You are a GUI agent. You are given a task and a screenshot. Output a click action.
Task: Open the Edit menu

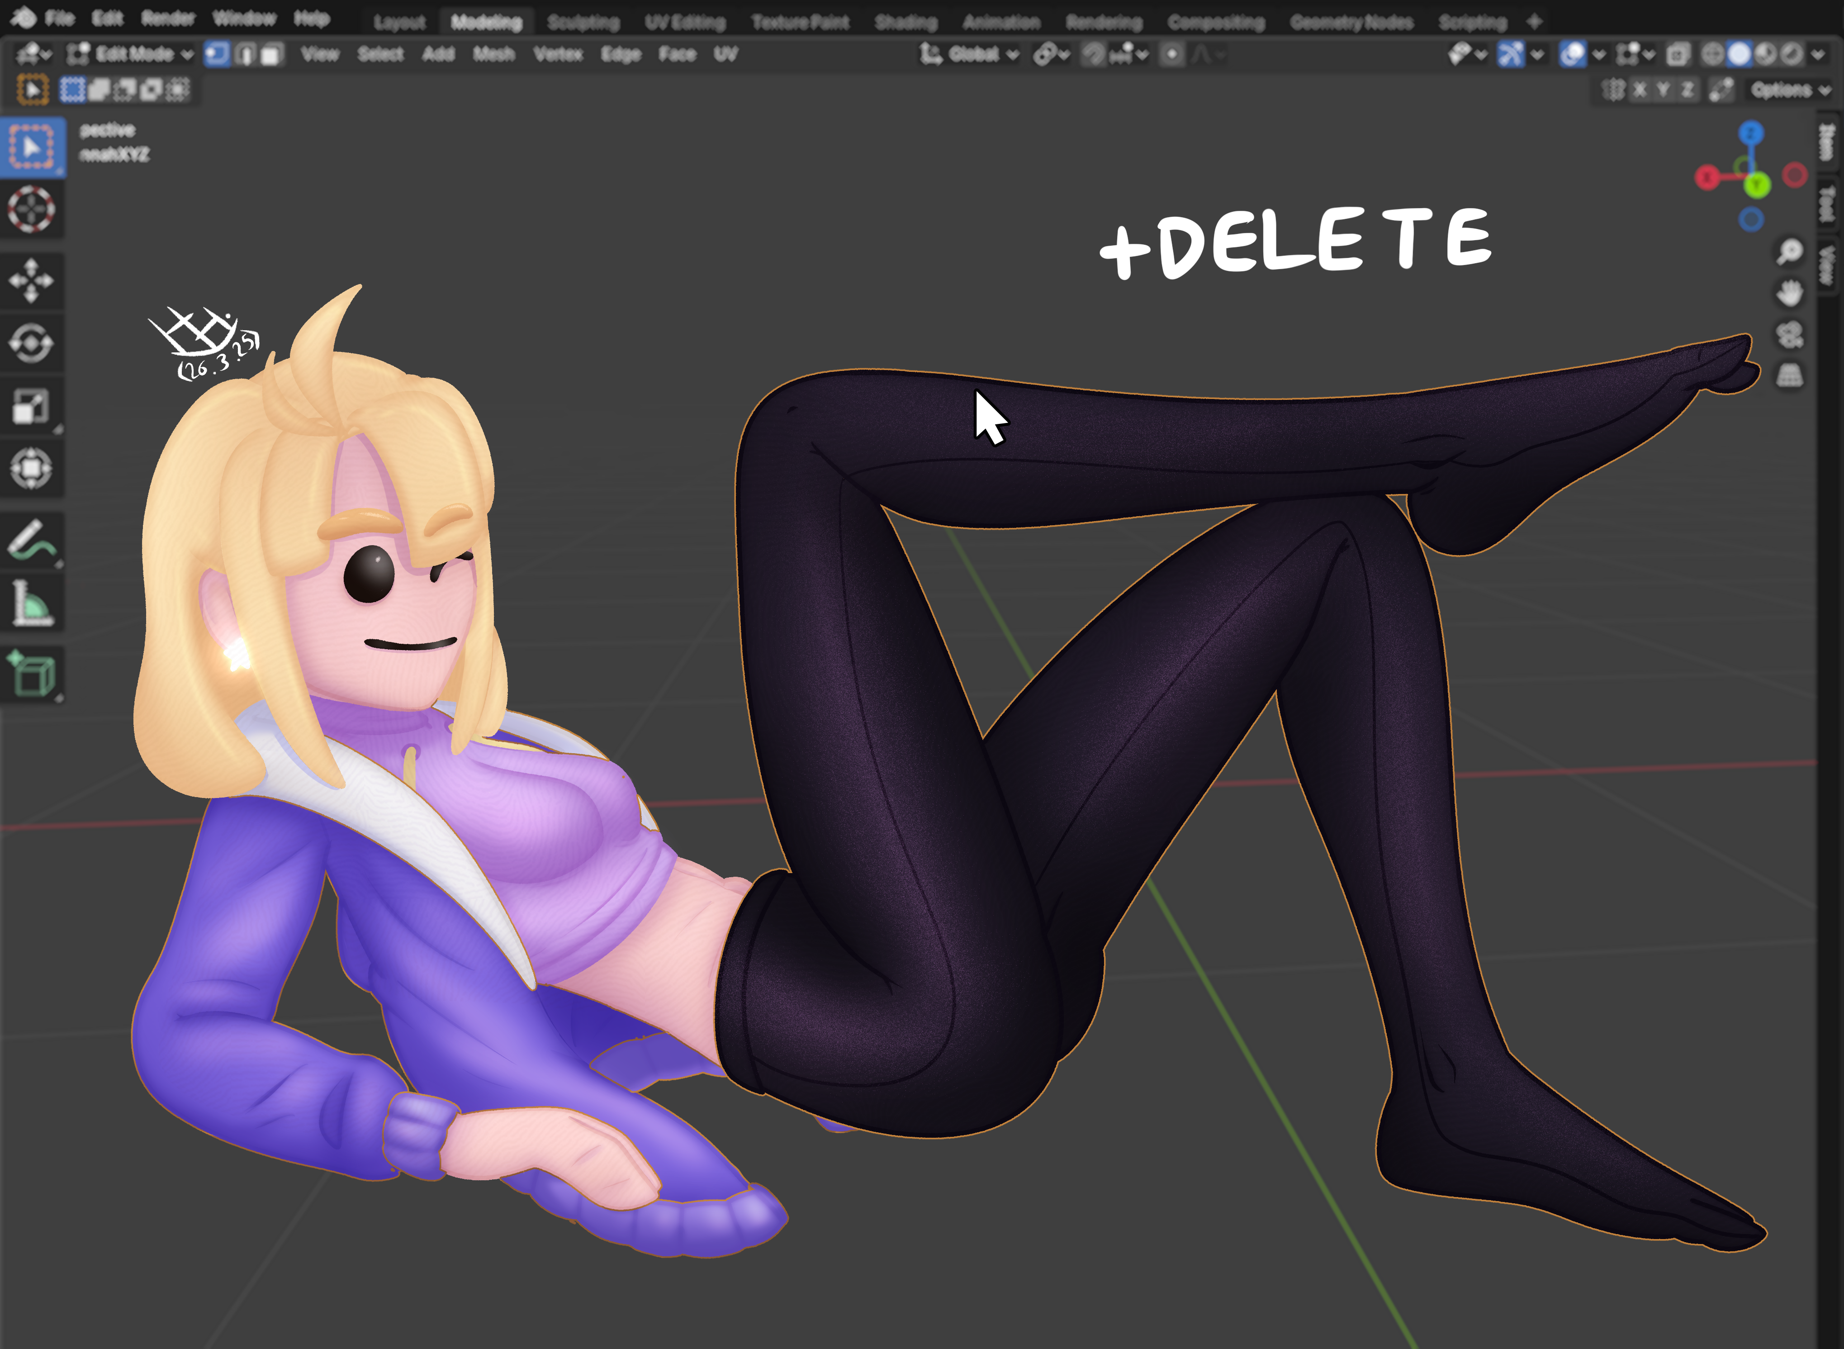(107, 18)
